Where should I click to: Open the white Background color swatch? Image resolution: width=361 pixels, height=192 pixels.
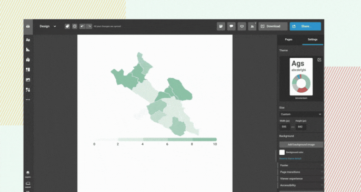282,152
